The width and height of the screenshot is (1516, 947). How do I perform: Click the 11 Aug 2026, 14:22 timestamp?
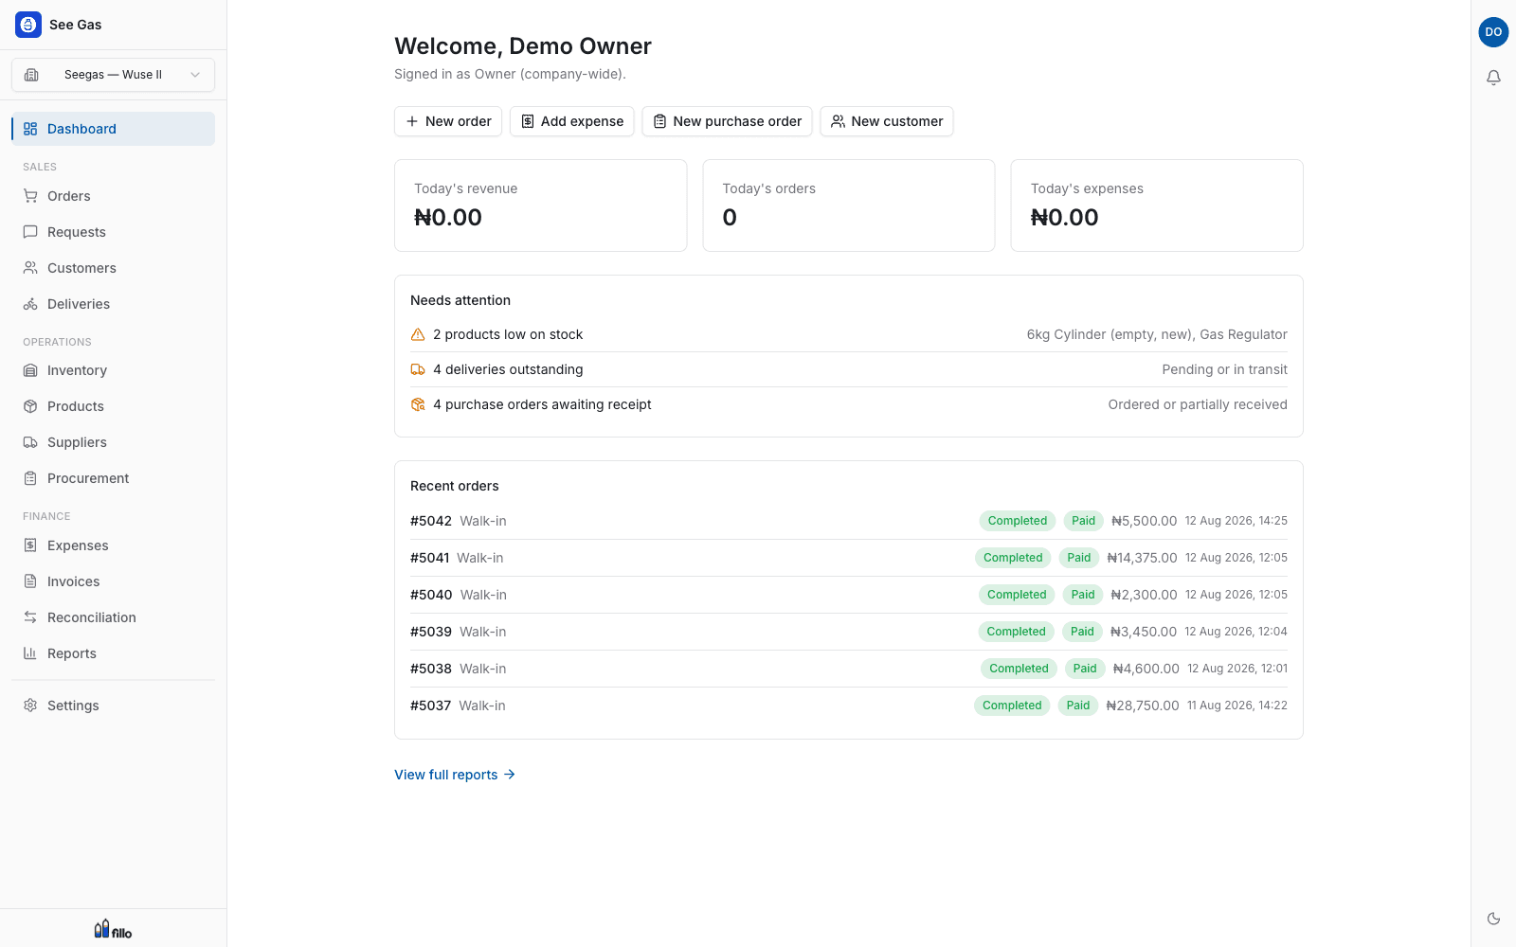tap(1237, 706)
